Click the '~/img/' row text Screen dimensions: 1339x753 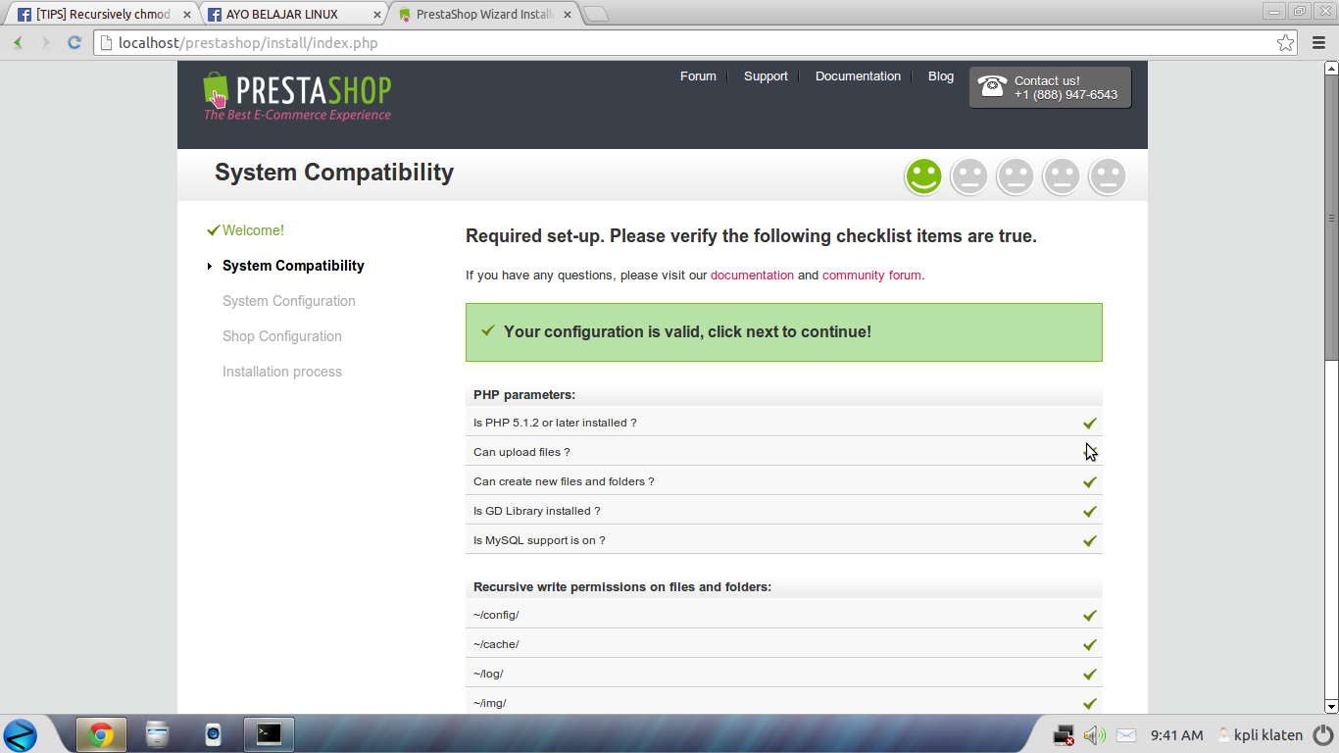(489, 703)
